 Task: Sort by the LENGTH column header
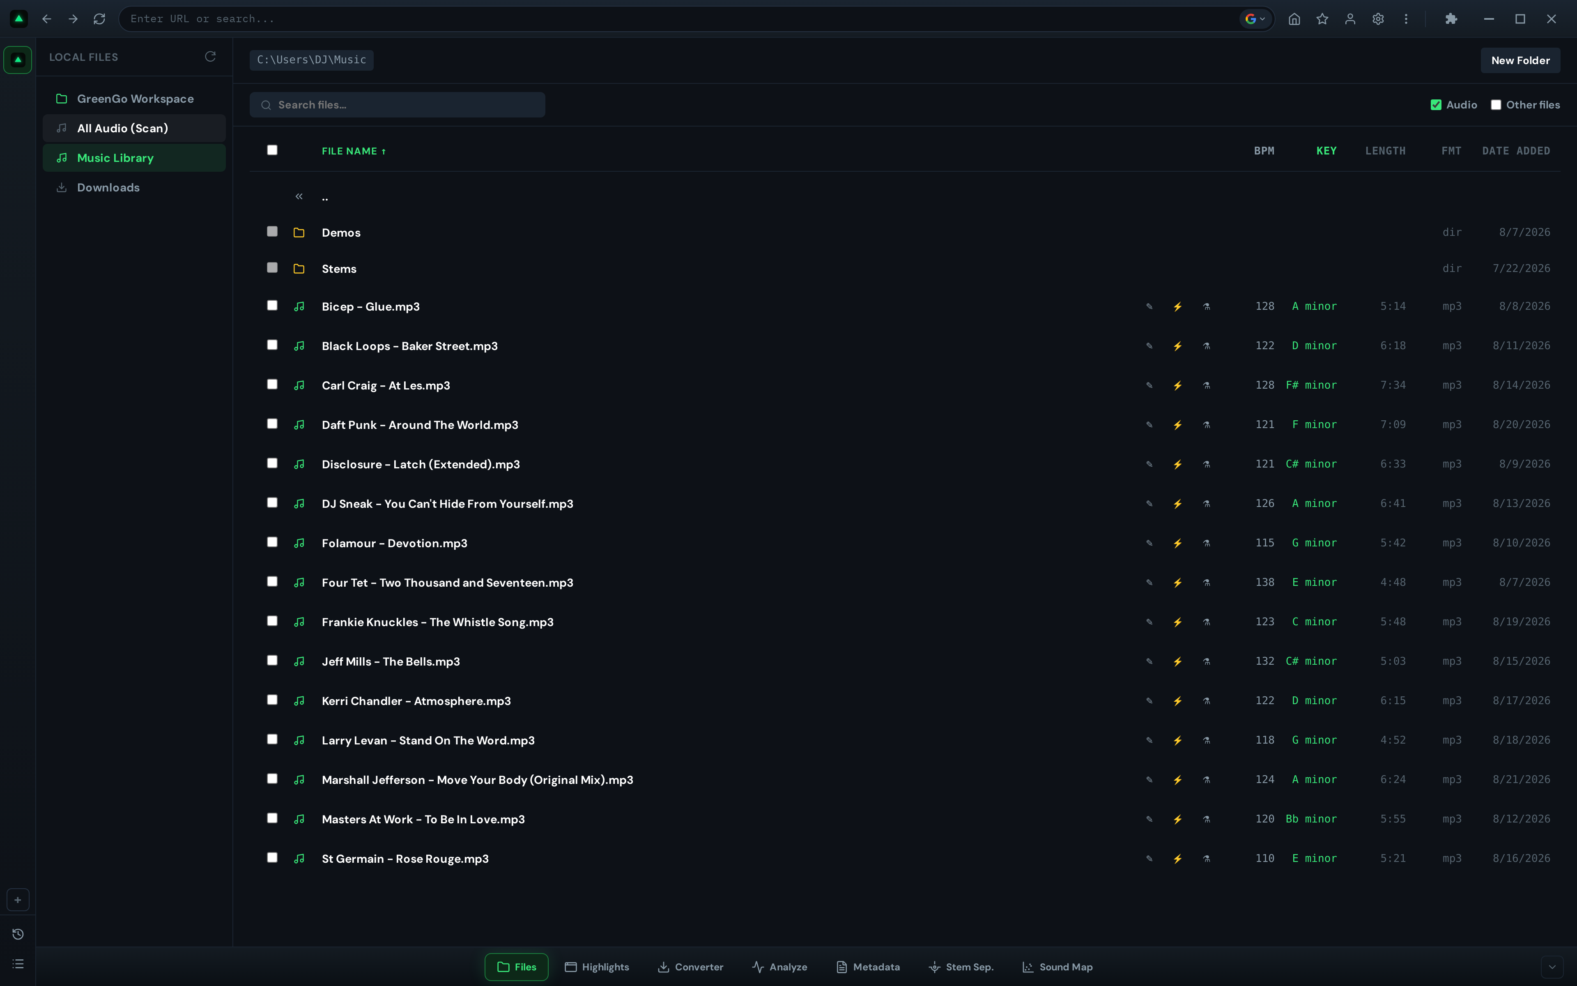pyautogui.click(x=1385, y=151)
